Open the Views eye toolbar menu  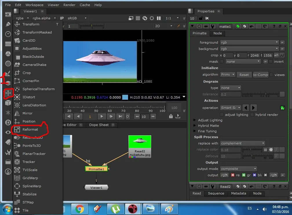8,132
